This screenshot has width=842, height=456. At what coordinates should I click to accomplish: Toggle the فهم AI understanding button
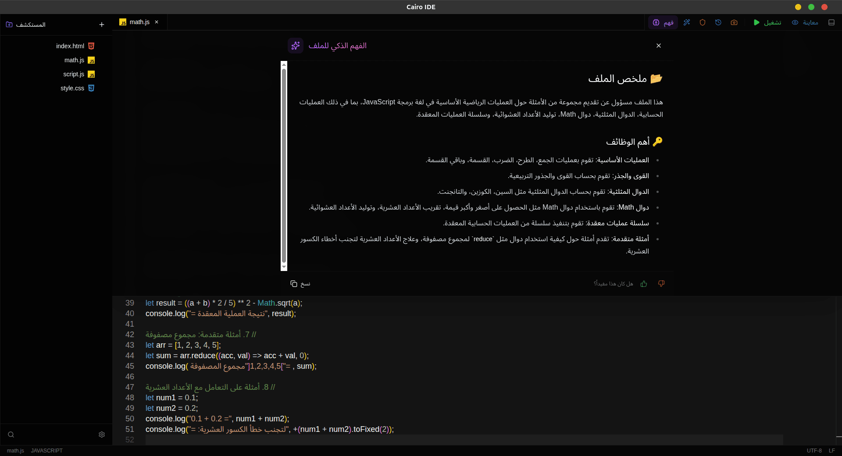coord(663,22)
